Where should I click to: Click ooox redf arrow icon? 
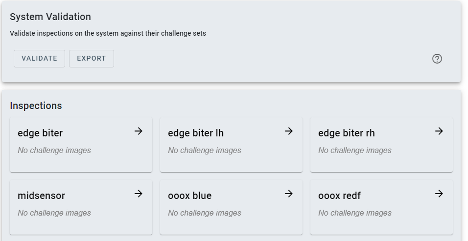439,194
